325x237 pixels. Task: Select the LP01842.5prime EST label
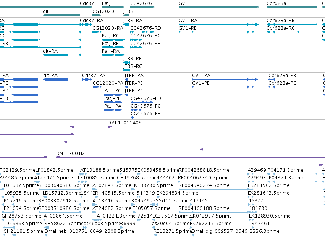[54, 170]
